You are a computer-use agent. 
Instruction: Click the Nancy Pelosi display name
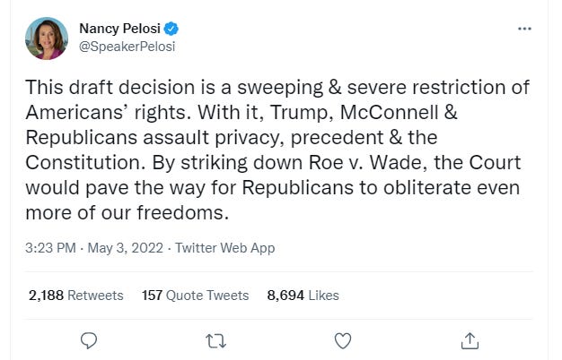[118, 29]
